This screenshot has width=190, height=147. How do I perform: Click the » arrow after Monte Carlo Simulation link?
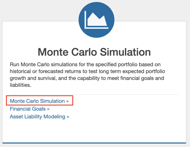(x=68, y=101)
